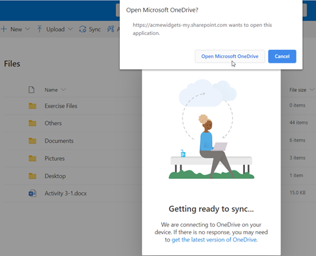Open the Desktop folder name

coord(55,176)
